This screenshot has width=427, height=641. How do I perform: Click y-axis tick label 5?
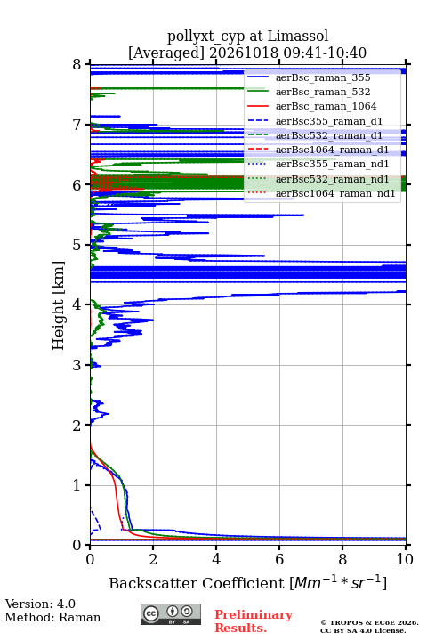(x=77, y=245)
